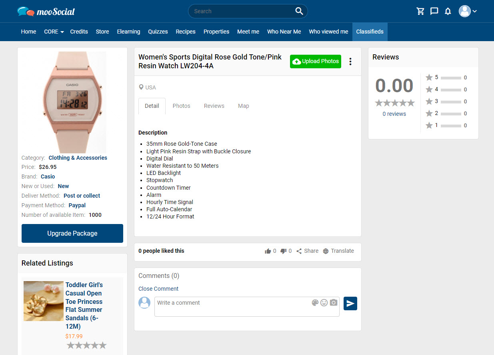Focus the Write a comment field

pos(247,307)
